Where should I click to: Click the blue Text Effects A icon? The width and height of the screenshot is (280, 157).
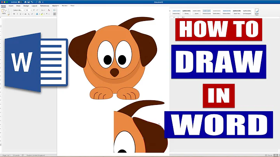tap(37, 14)
